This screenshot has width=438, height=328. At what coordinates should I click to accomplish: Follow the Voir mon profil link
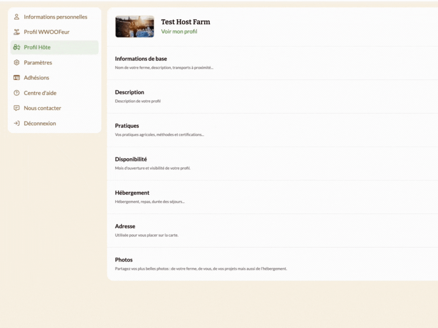pos(179,31)
